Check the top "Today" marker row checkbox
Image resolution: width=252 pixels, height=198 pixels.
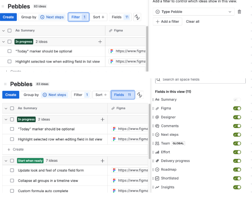9,51
